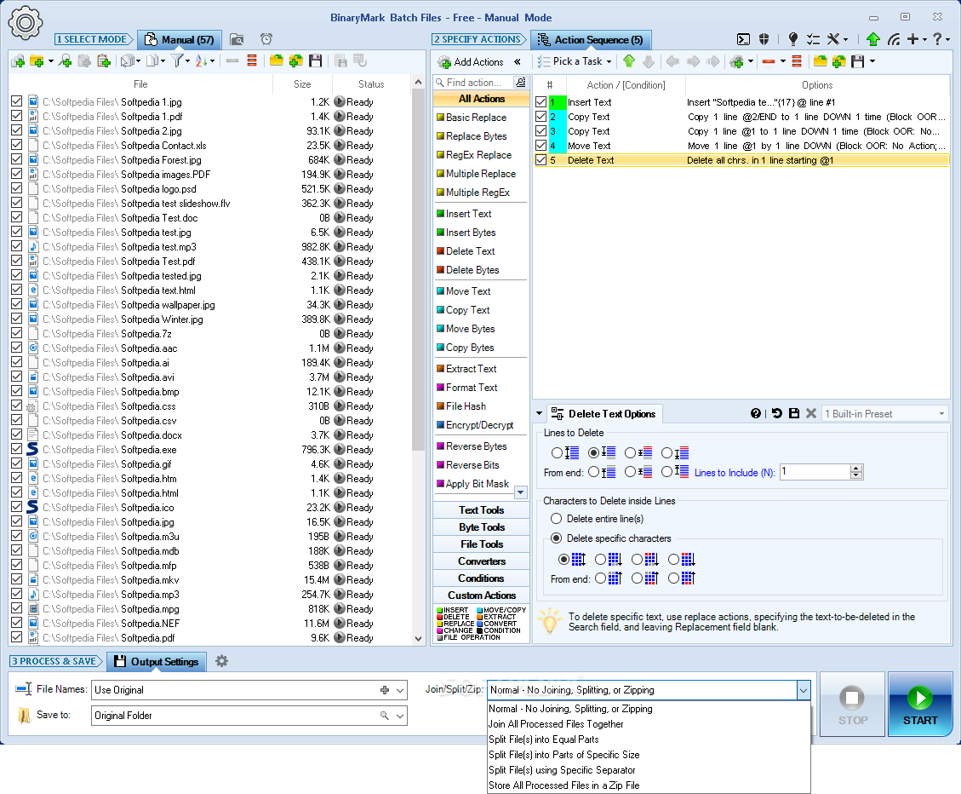Collapse the Delete Text Options panel triangle
The image size is (961, 794).
[x=540, y=413]
